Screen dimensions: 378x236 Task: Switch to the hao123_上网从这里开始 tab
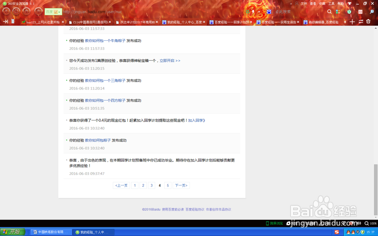click(43, 22)
